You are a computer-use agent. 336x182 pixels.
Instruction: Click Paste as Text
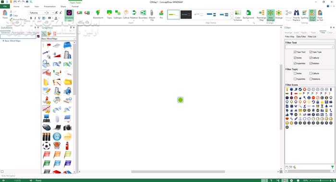click(x=320, y=15)
